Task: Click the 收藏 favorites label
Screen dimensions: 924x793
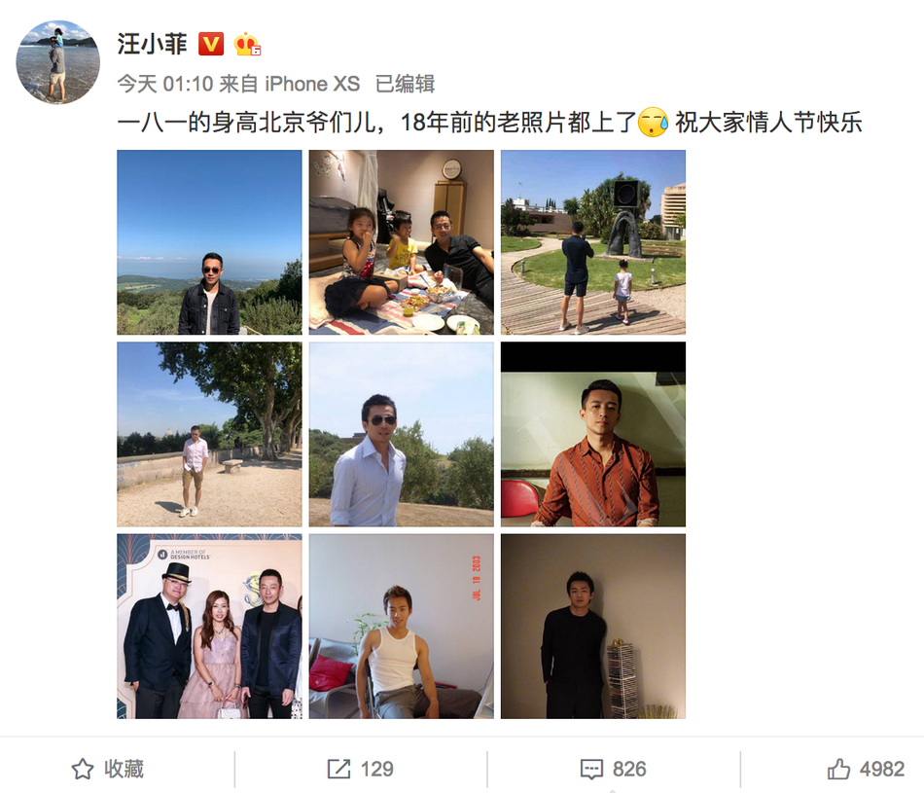Action: click(124, 769)
